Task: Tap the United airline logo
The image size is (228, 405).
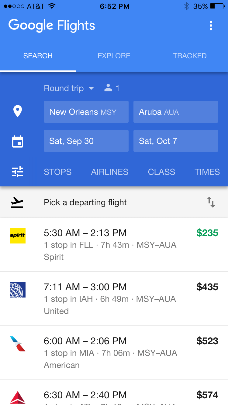Action: (x=18, y=289)
